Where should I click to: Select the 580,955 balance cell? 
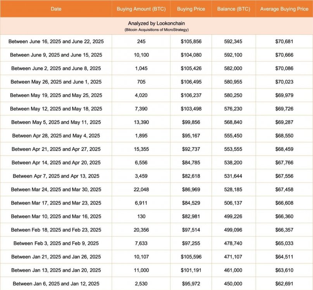coord(233,82)
